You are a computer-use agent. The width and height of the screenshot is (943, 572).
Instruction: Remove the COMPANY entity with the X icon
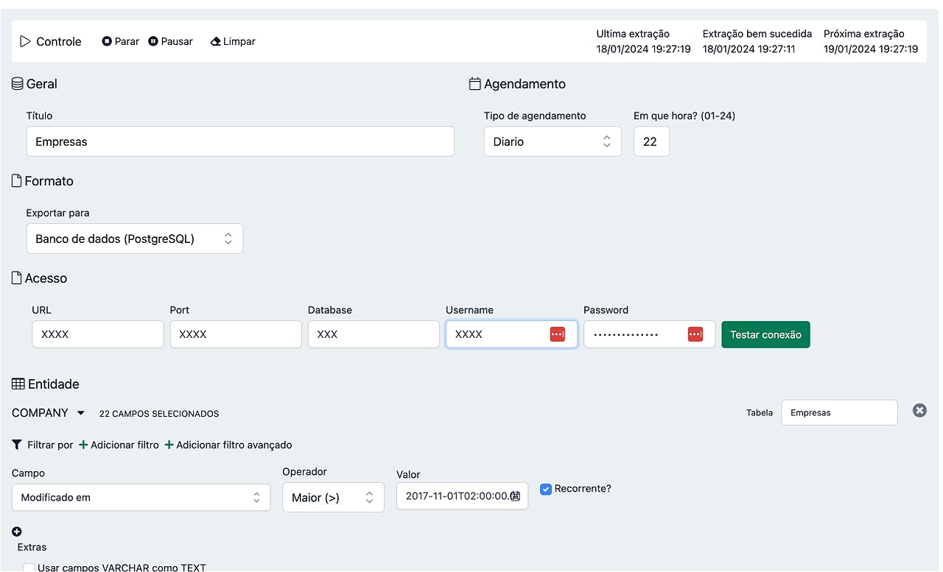tap(919, 411)
